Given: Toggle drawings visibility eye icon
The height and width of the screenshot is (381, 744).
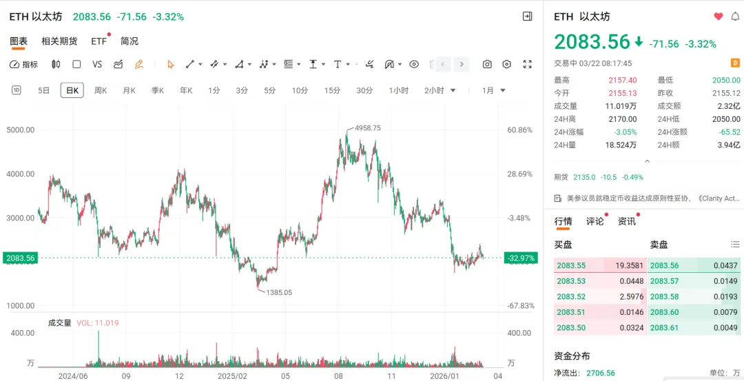Looking at the screenshot, I should click(414, 65).
